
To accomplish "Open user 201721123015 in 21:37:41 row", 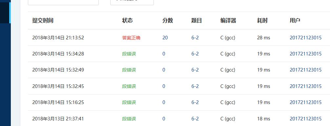I will [x=306, y=119].
